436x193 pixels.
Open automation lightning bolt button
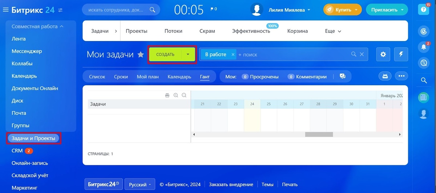(401, 54)
